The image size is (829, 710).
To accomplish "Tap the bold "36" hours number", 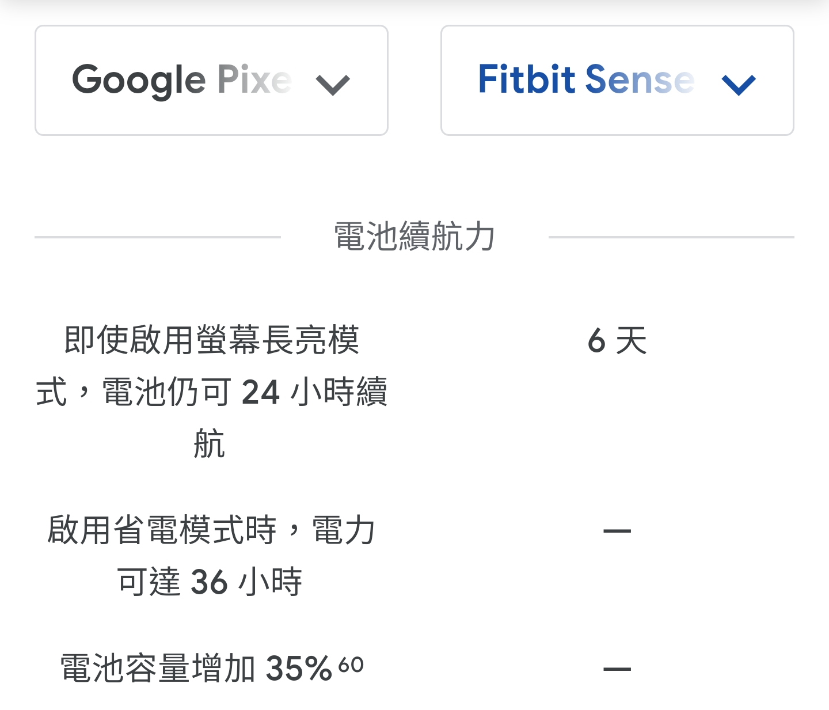I will tap(209, 582).
